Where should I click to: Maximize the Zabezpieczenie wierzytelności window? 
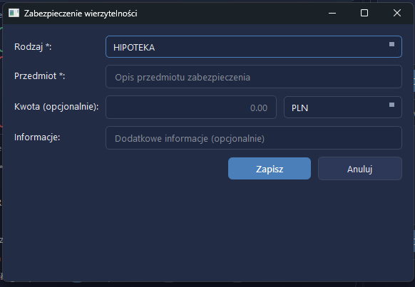[x=364, y=13]
